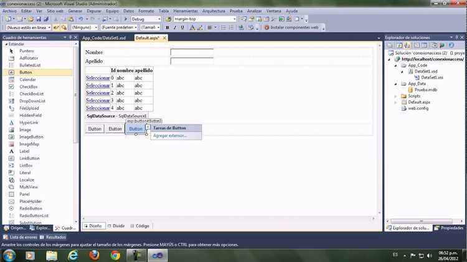Click the Apellido text input field
The height and width of the screenshot is (262, 467).
pos(192,61)
